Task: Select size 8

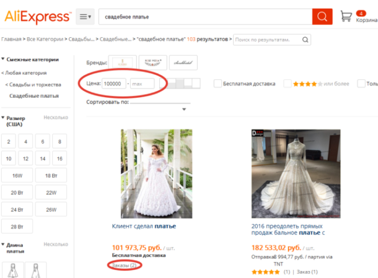Action: (x=59, y=141)
